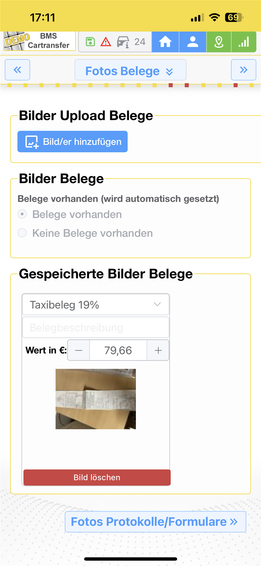This screenshot has height=566, width=261.
Task: Click Bild/er hinzufügen upload button
Action: coord(72,142)
